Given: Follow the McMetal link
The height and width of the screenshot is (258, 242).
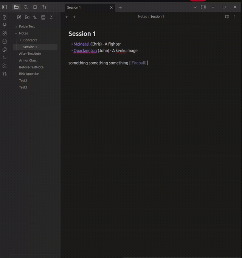Looking at the screenshot, I should (x=82, y=44).
